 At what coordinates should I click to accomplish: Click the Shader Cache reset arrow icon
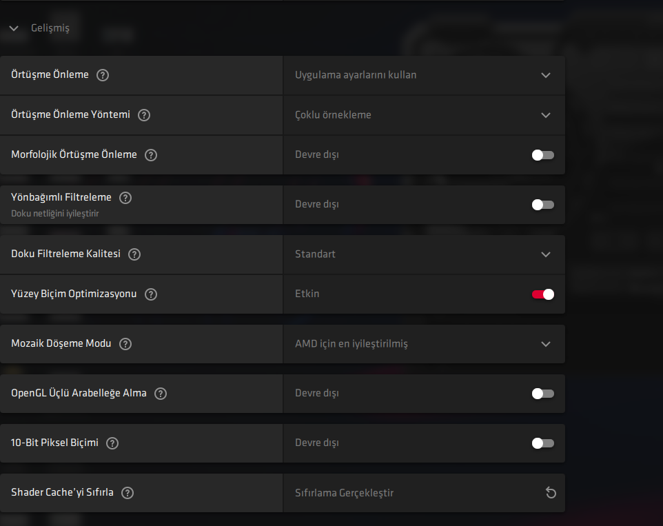coord(550,493)
